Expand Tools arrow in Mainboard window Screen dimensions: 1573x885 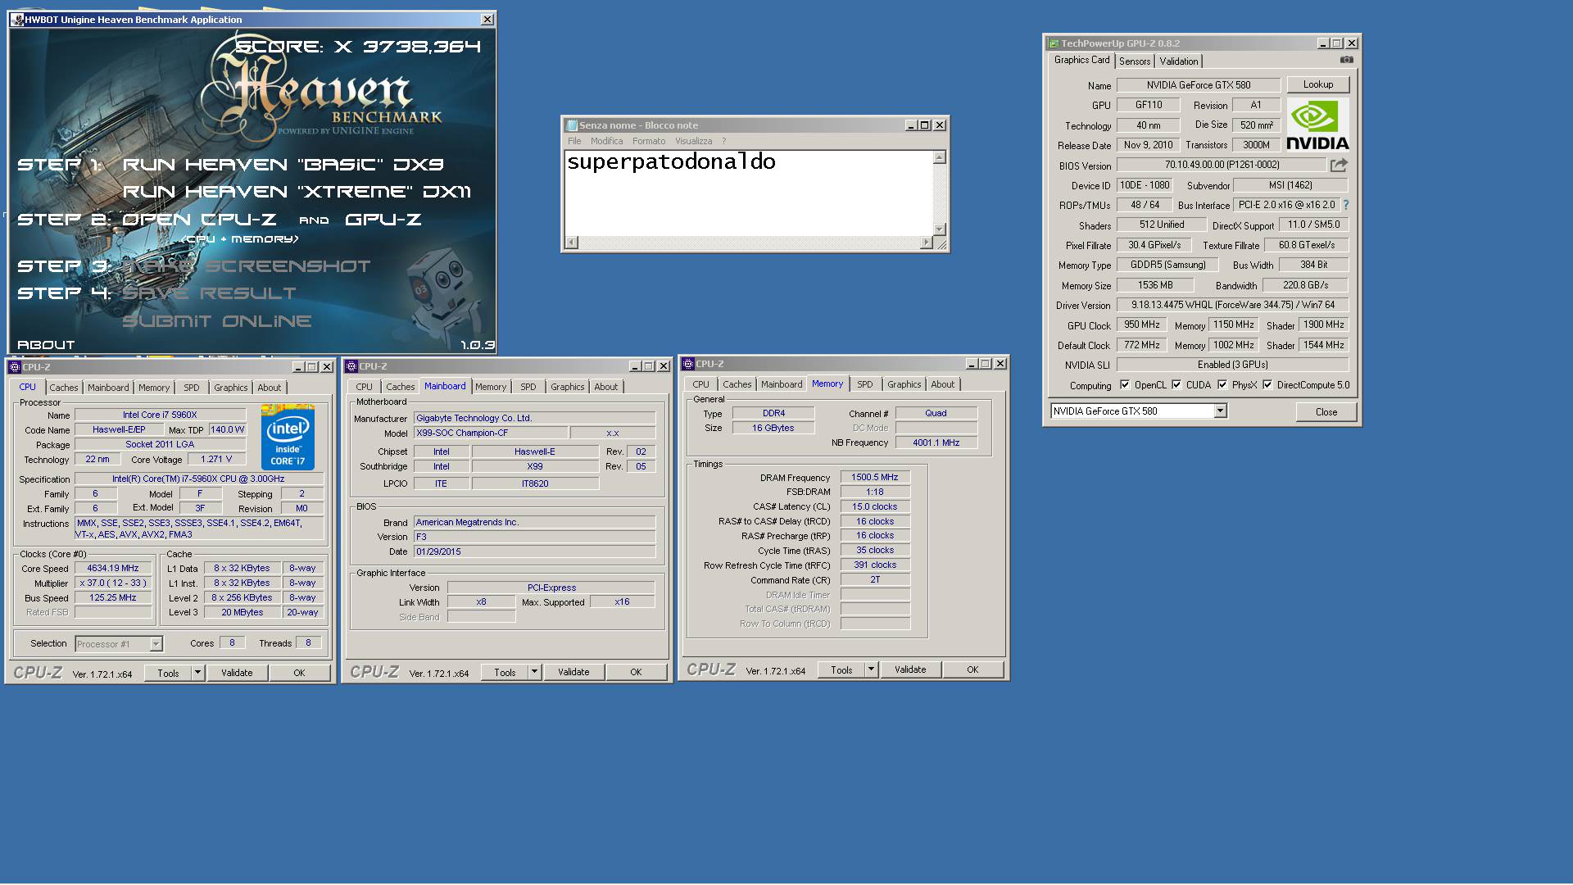click(x=534, y=672)
